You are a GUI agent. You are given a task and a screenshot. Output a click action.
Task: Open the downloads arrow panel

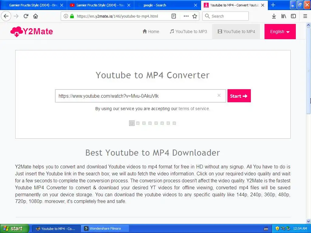pyautogui.click(x=274, y=16)
